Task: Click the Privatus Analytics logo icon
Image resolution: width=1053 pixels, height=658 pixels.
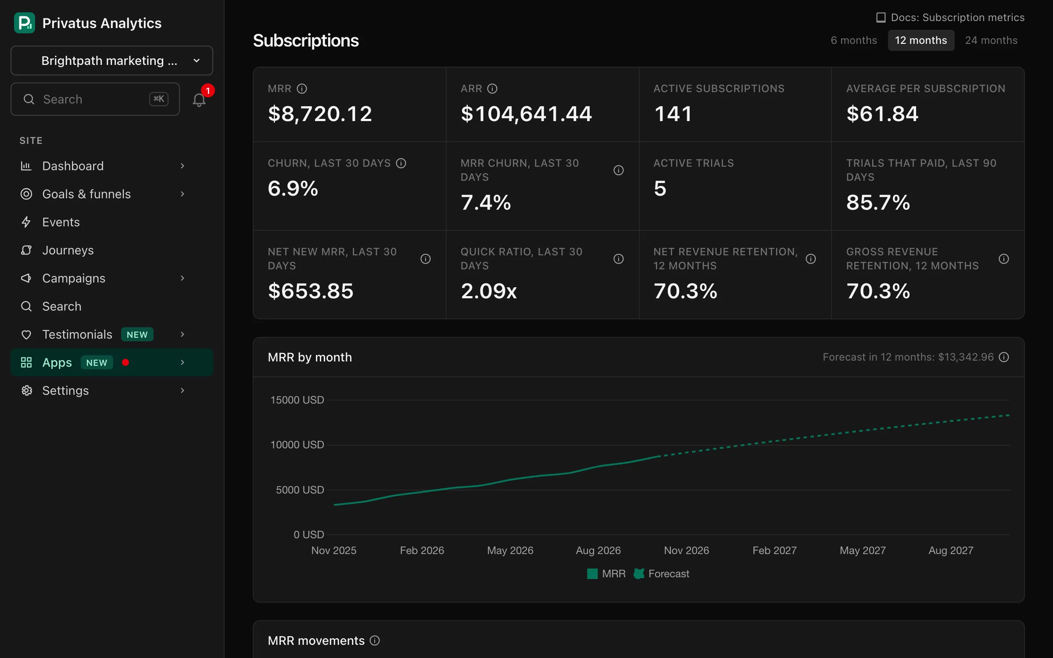Action: pos(25,23)
